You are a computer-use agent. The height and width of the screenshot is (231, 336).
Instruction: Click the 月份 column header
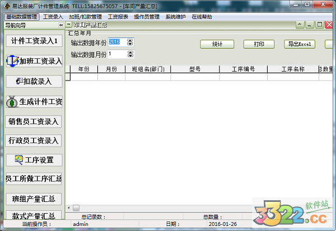[x=111, y=69]
